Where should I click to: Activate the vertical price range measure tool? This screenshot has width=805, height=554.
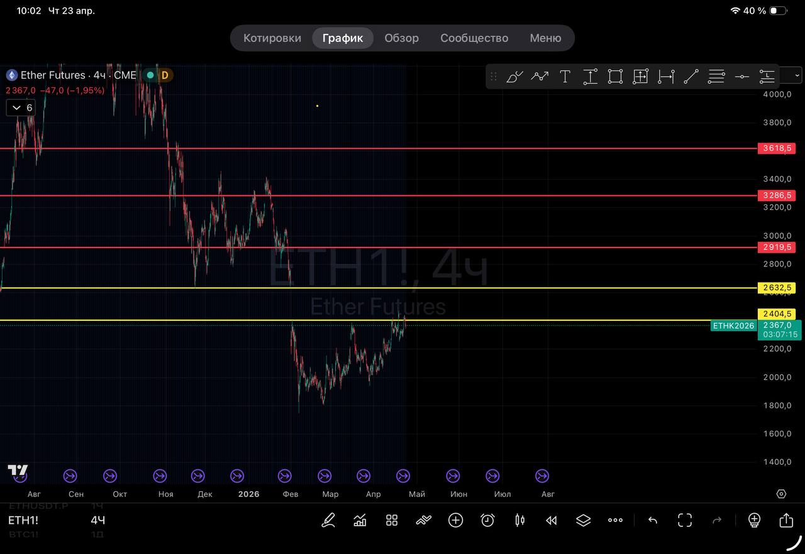pyautogui.click(x=590, y=77)
